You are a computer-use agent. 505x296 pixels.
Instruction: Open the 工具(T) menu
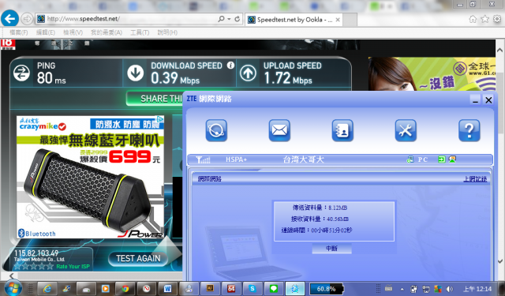[x=140, y=32]
